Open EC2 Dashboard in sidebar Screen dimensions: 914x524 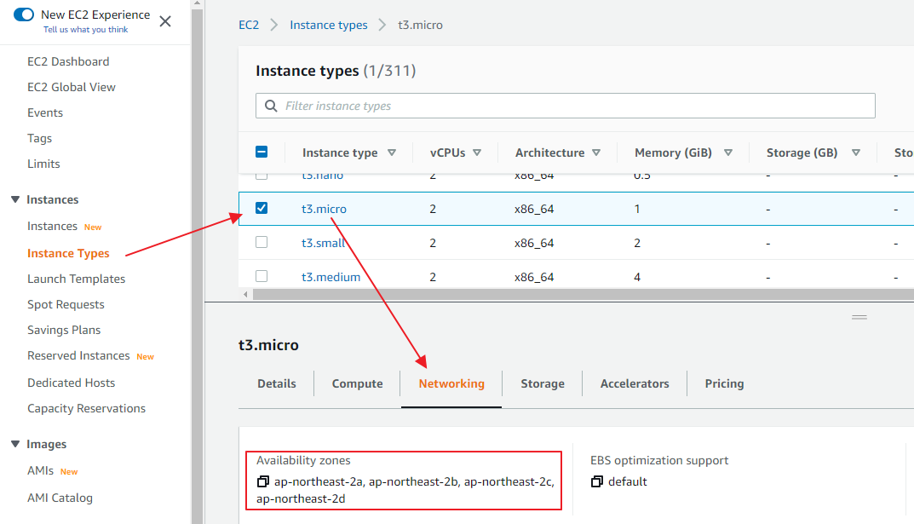tap(68, 61)
